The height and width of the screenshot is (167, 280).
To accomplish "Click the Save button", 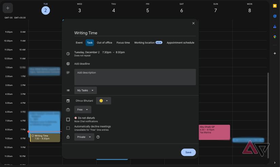I will [188, 152].
